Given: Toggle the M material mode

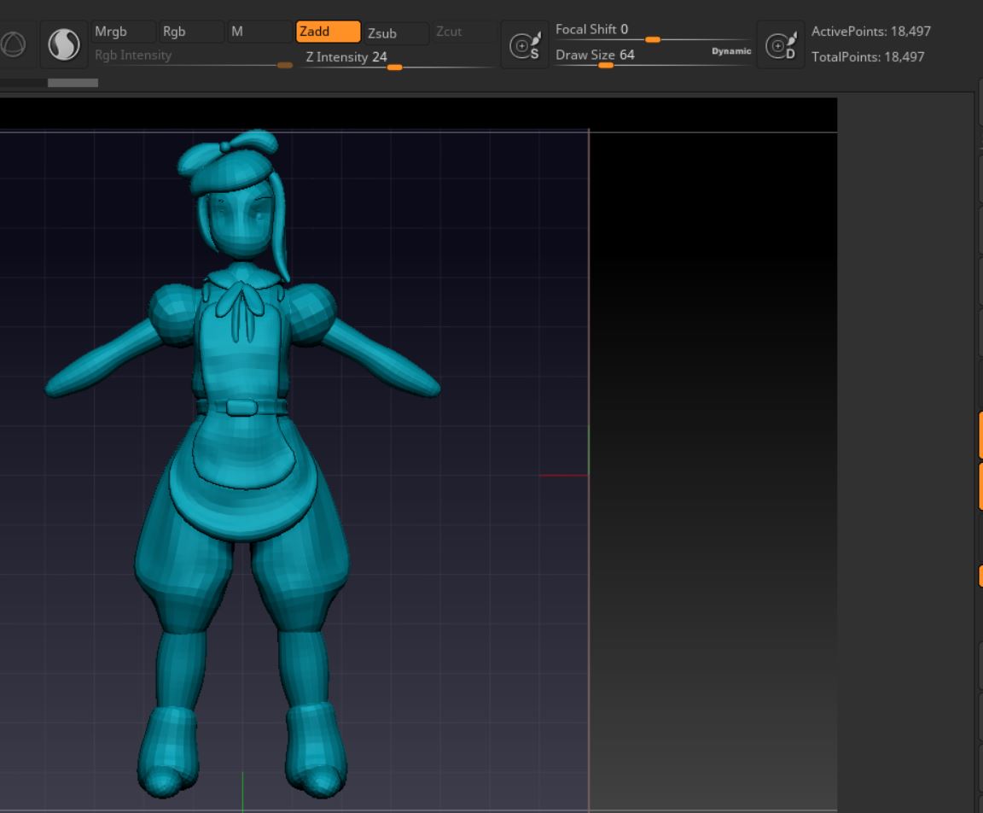Looking at the screenshot, I should (x=259, y=32).
